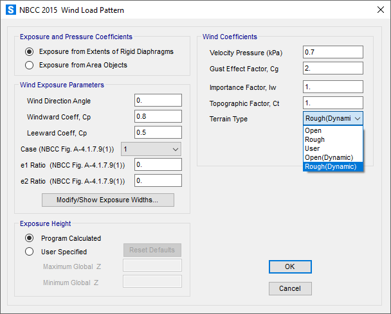Choose Program Calculated exposure height
391x314 pixels.
point(29,238)
